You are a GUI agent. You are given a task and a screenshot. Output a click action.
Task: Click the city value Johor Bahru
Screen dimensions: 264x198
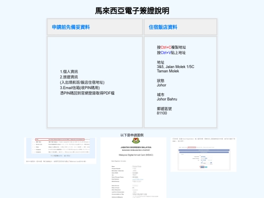[x=167, y=99]
